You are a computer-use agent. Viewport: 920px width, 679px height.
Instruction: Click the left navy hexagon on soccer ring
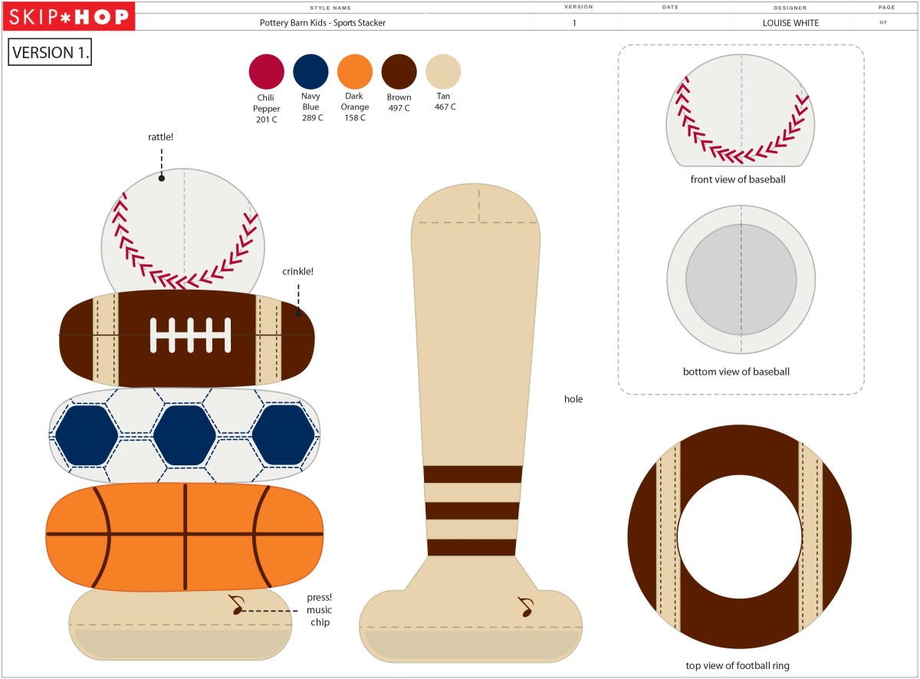tap(87, 435)
